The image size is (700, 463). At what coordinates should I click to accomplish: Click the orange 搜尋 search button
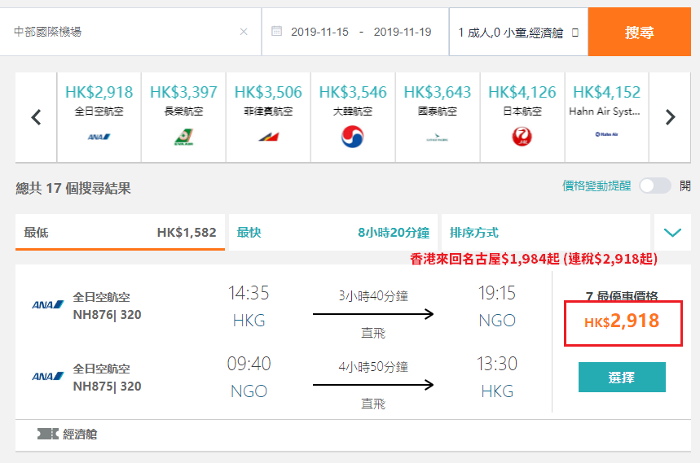coord(639,32)
